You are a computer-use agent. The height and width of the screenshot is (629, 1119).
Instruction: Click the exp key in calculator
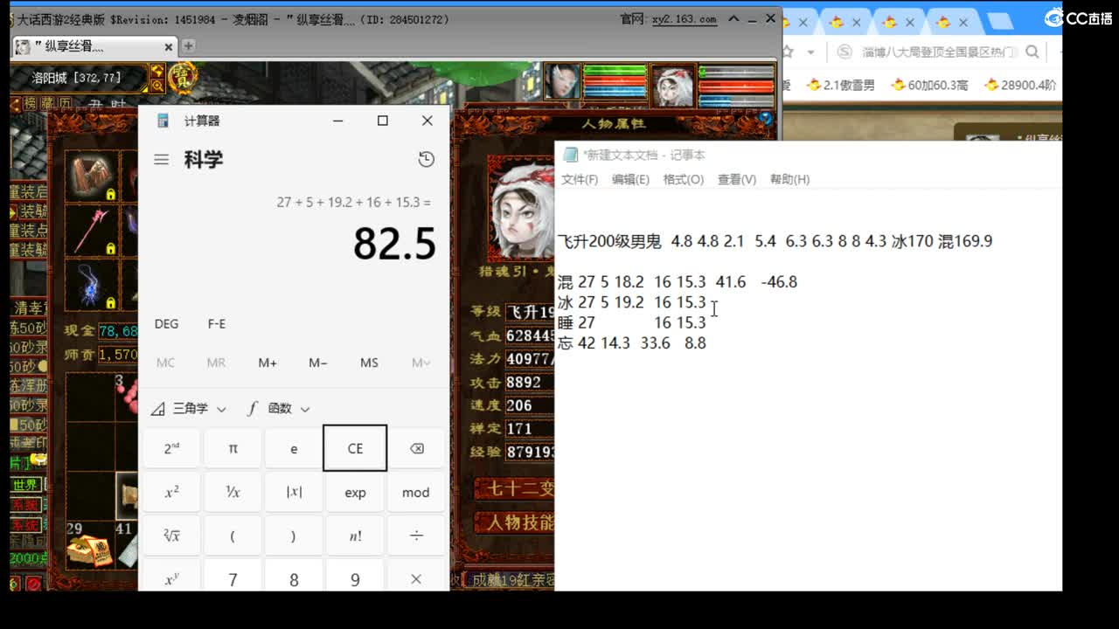pos(355,492)
